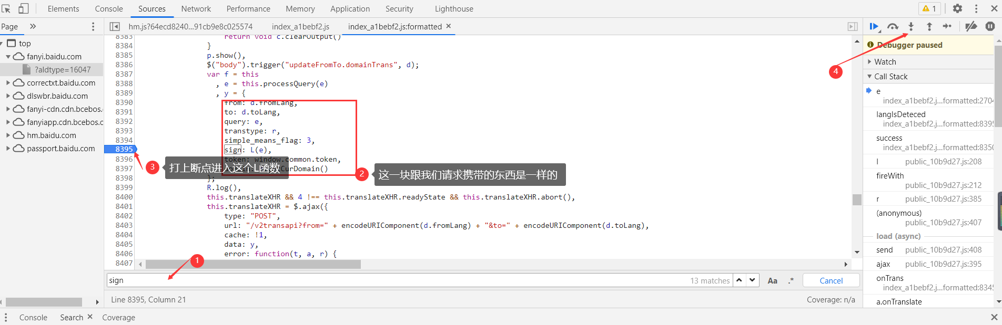The height and width of the screenshot is (325, 1002).
Task: Open DevTools settings gear
Action: 957,8
